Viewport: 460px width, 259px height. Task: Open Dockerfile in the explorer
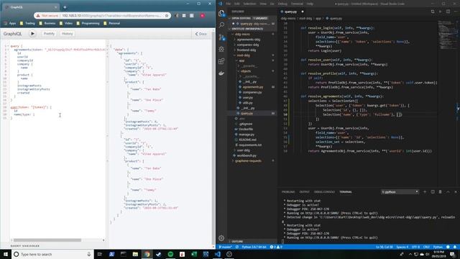click(246, 129)
